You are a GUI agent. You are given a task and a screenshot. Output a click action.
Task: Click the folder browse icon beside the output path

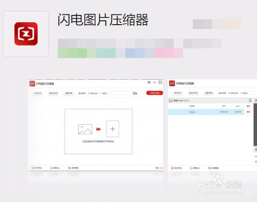[135, 93]
